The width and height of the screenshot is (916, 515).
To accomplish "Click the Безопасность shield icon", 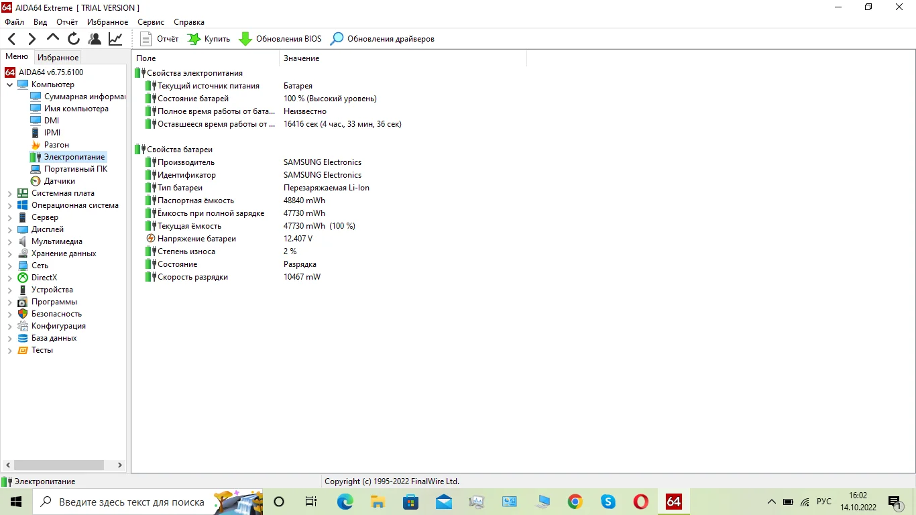I will (x=23, y=314).
